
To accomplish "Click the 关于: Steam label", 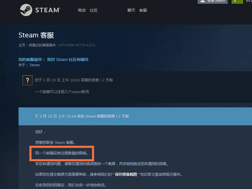I will (29, 65).
